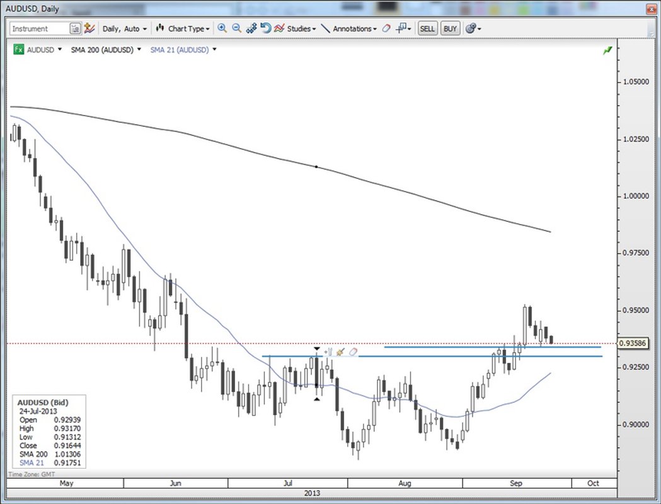Click the SELL button
This screenshot has width=661, height=504.
pos(427,28)
